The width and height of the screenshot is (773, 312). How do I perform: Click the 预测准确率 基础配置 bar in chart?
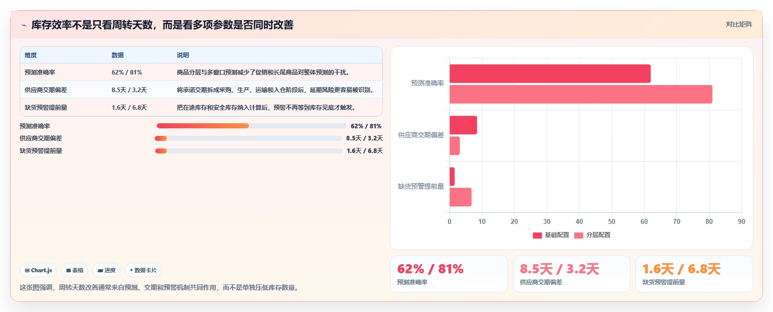pos(550,73)
